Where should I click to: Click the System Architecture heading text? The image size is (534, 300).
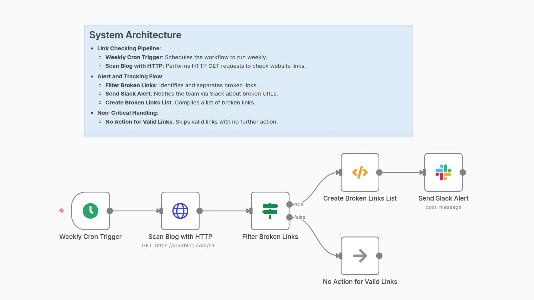(135, 35)
